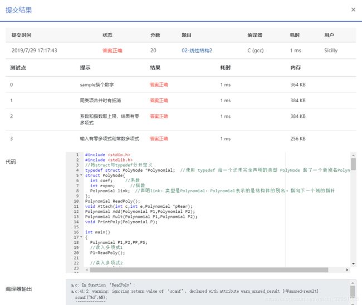Click the compiler output scrollbar thumb
Image resolution: width=362 pixels, height=305 pixels.
[353, 292]
